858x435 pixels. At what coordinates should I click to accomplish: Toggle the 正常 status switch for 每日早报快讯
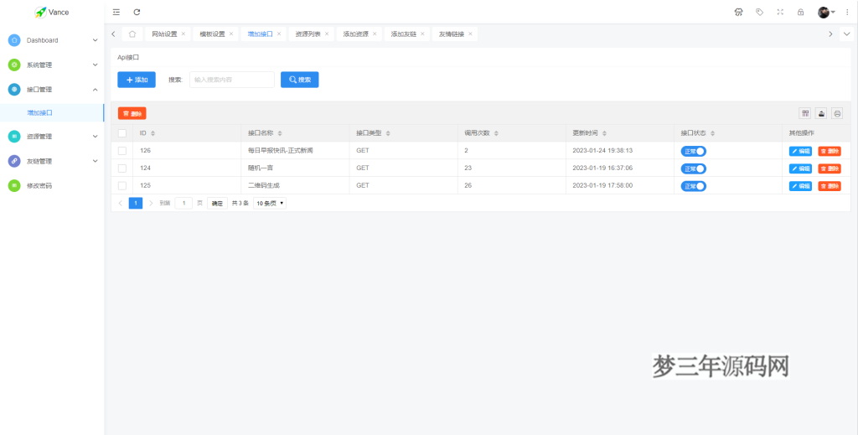coord(693,151)
